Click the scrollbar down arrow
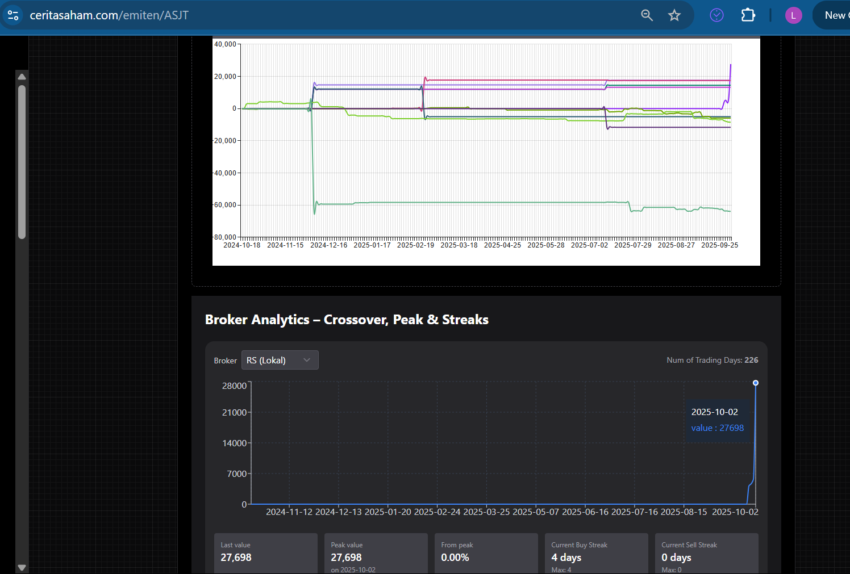This screenshot has height=574, width=850. (22, 567)
